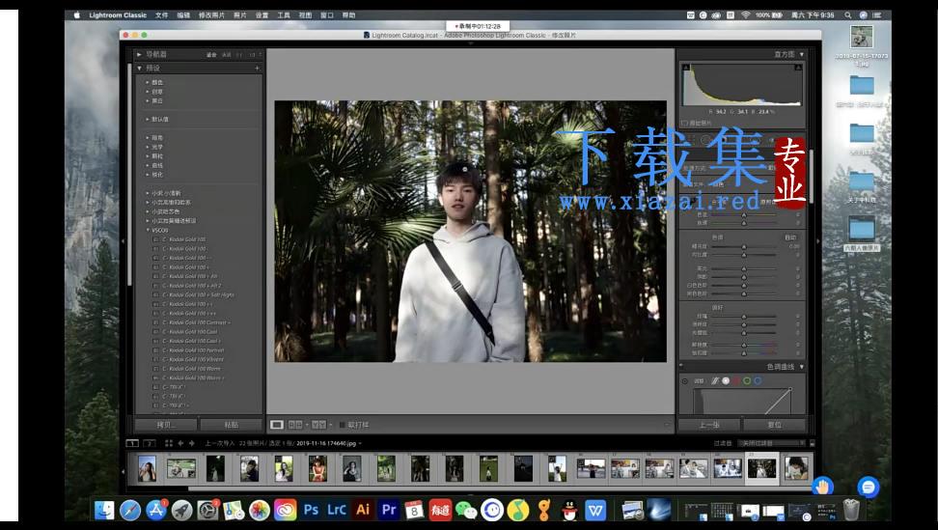
Task: Open the blue chat bubble floating icon
Action: (868, 487)
